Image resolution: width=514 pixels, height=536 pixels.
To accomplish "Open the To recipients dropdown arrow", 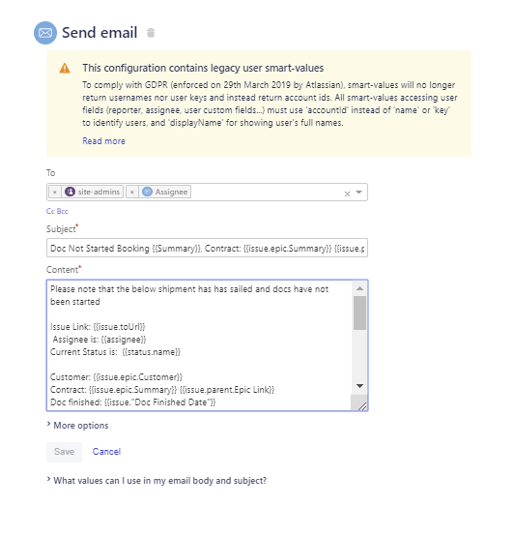I will tap(359, 193).
